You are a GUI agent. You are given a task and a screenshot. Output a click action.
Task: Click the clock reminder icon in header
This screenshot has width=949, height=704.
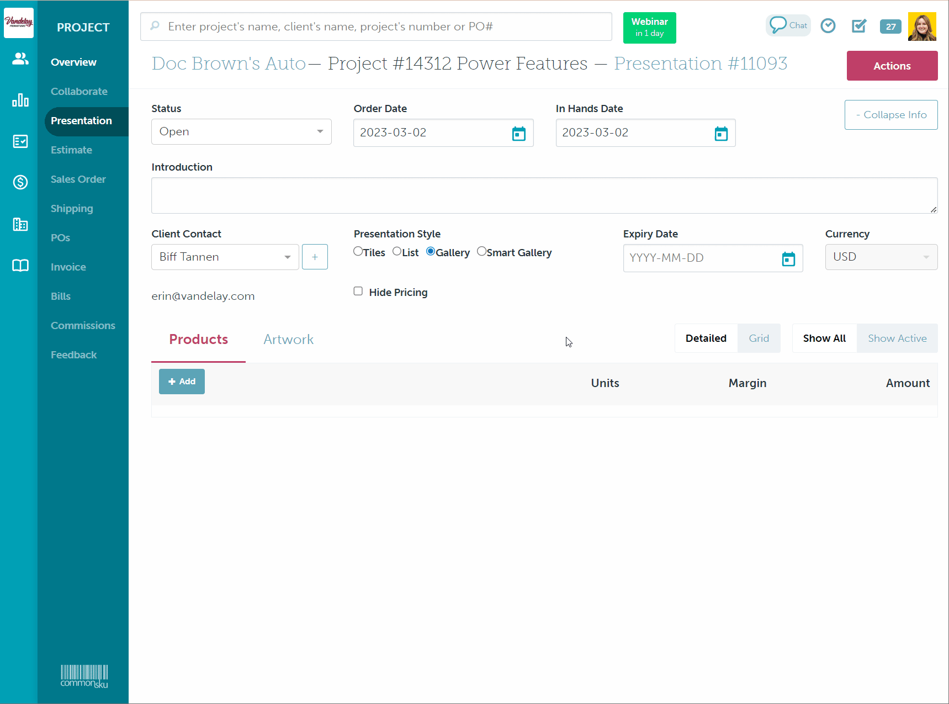(x=828, y=26)
